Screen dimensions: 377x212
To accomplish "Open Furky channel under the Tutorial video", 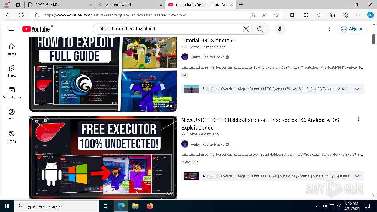I will pyautogui.click(x=207, y=57).
